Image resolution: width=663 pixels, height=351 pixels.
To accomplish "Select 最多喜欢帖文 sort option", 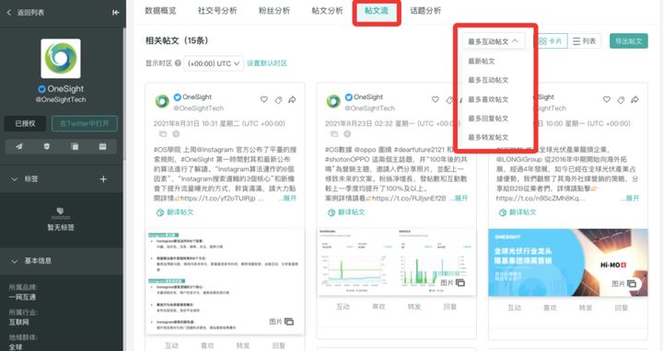I will [x=488, y=99].
